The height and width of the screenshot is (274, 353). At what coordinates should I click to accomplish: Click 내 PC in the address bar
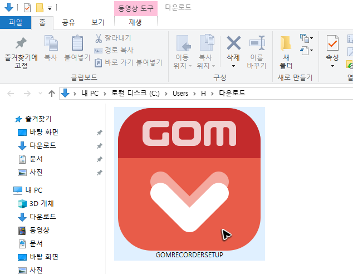tap(90, 93)
